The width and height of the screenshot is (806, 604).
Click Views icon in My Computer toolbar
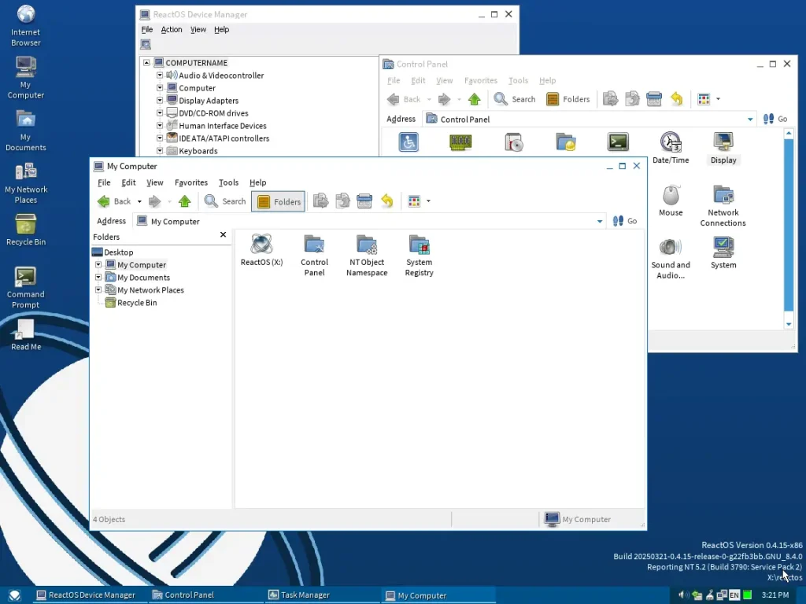[414, 201]
